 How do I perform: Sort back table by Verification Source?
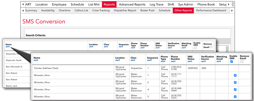(170, 48)
